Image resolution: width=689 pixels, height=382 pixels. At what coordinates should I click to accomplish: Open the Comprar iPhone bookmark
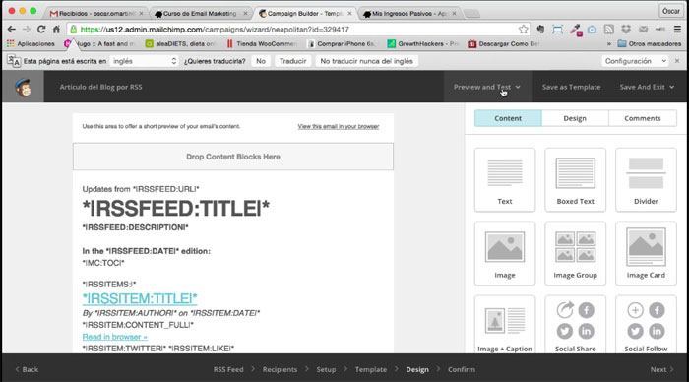(x=342, y=44)
